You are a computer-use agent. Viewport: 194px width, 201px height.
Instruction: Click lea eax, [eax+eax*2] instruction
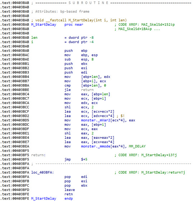(x=89, y=138)
